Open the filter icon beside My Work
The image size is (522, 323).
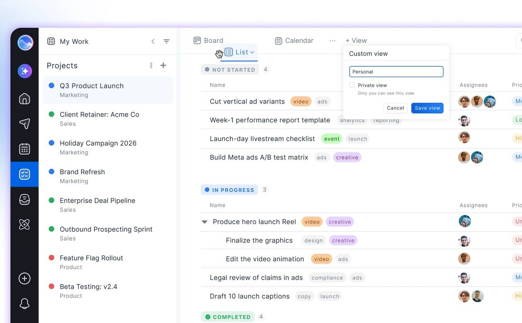click(x=167, y=41)
